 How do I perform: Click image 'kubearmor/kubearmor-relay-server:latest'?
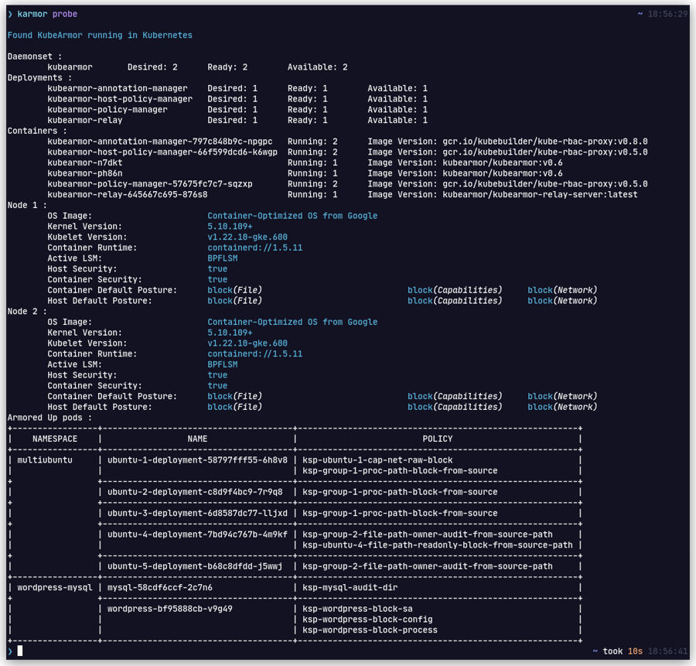click(540, 195)
